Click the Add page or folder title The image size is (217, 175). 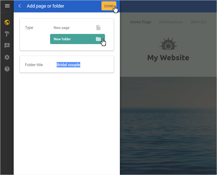46,6
